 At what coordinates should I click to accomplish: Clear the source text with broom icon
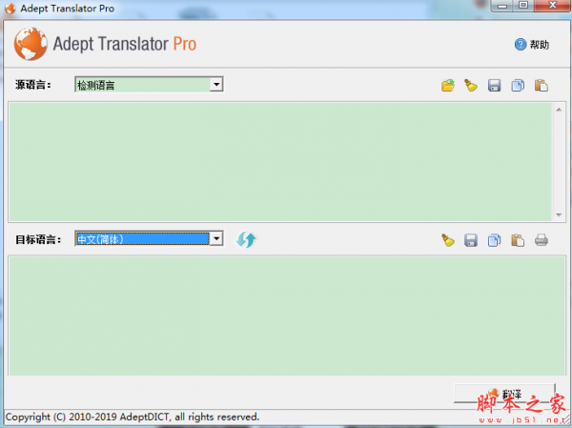pyautogui.click(x=471, y=86)
